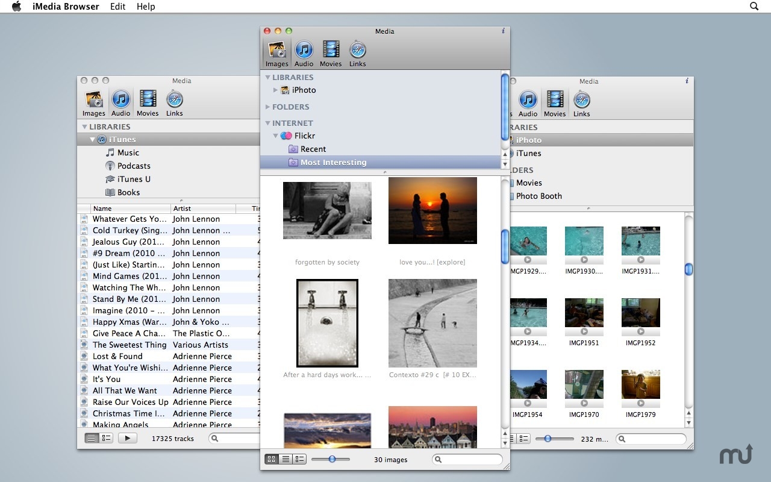Collapse the INTERNET section disclosure triangle
The height and width of the screenshot is (482, 771).
[267, 122]
